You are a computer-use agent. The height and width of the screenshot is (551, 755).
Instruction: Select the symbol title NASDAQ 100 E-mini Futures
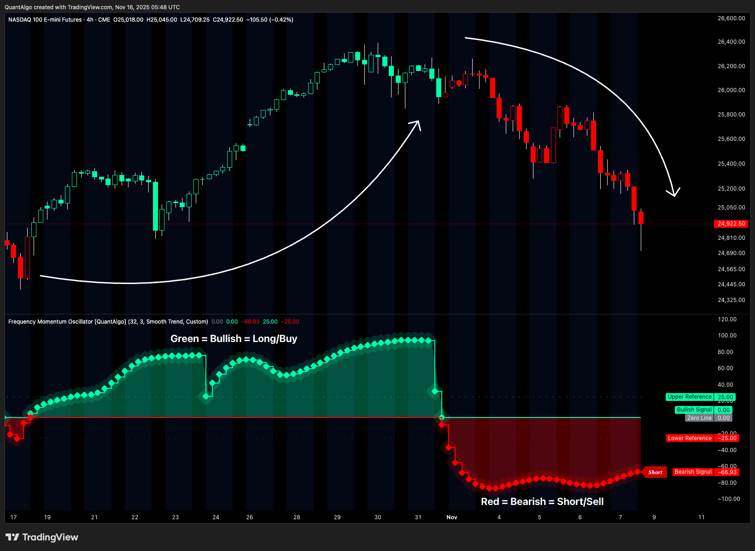45,20
